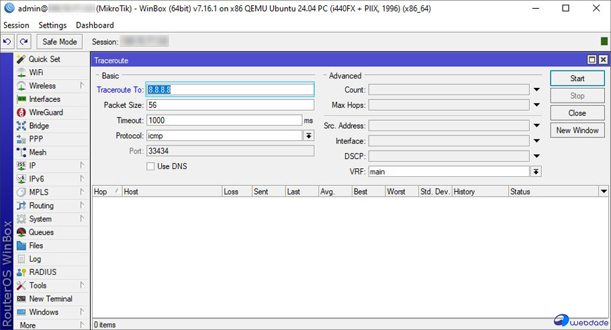Launch New Terminal from sidebar

coord(50,299)
